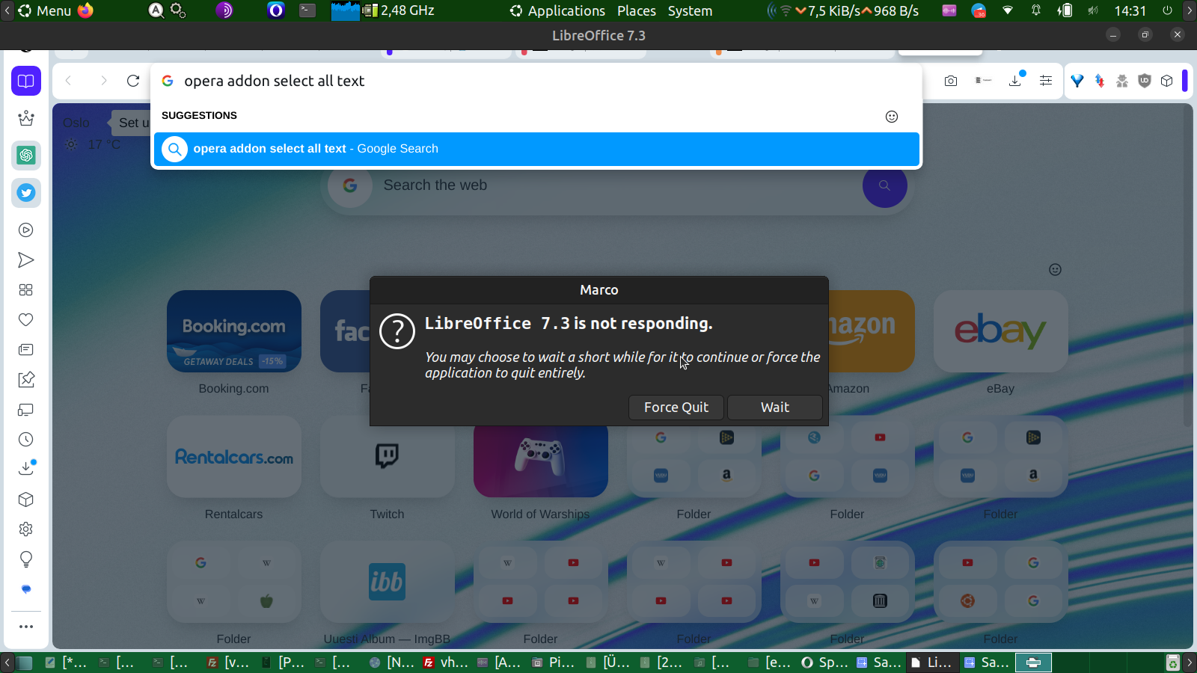Open History clock icon in sidebar

coord(26,440)
